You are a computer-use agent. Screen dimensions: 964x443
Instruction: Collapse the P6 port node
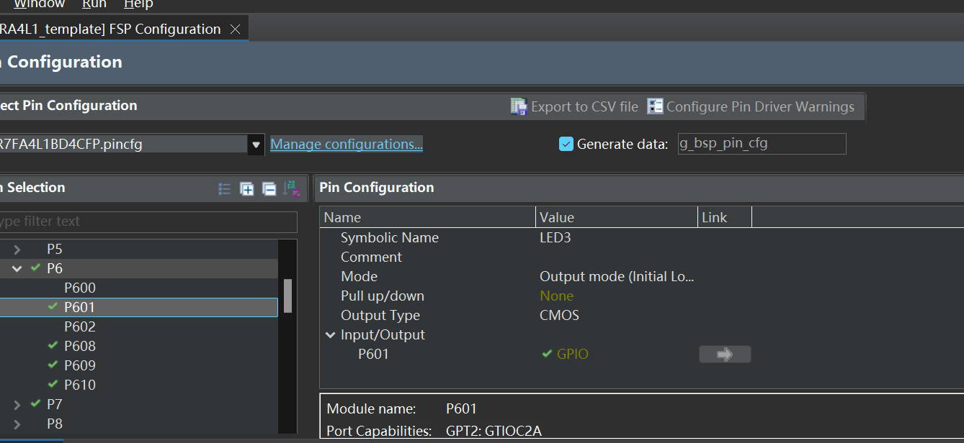tap(17, 269)
